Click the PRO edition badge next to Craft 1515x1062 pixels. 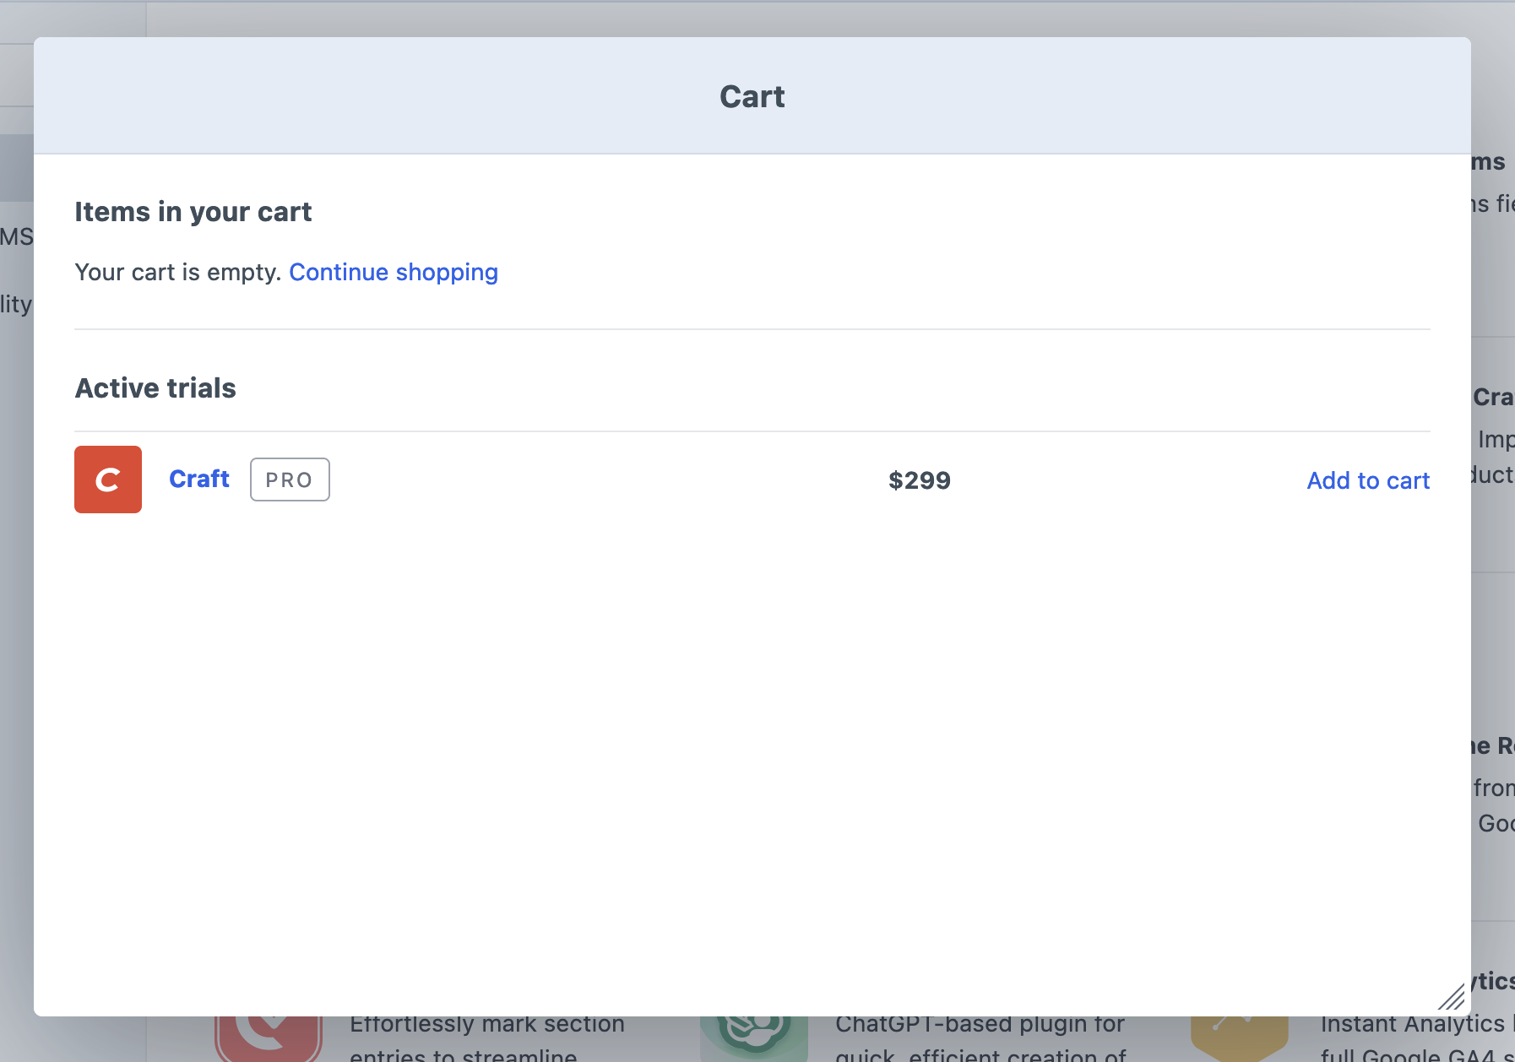tap(290, 479)
